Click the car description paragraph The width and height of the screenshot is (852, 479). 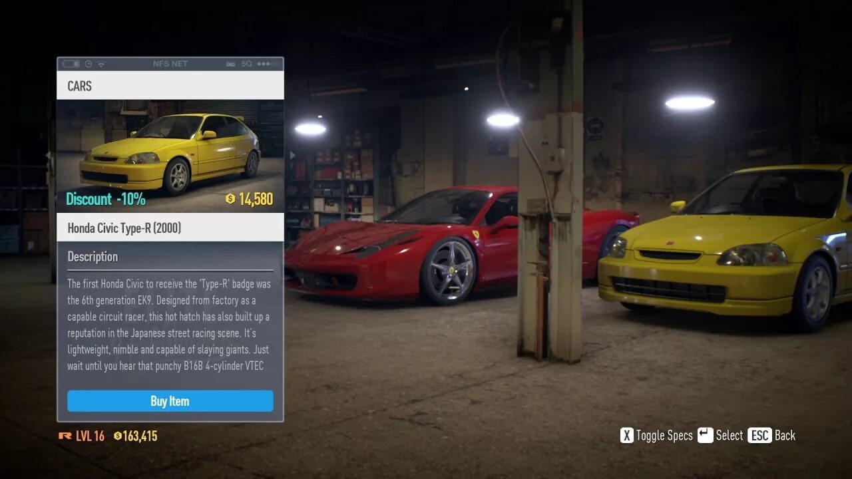169,325
